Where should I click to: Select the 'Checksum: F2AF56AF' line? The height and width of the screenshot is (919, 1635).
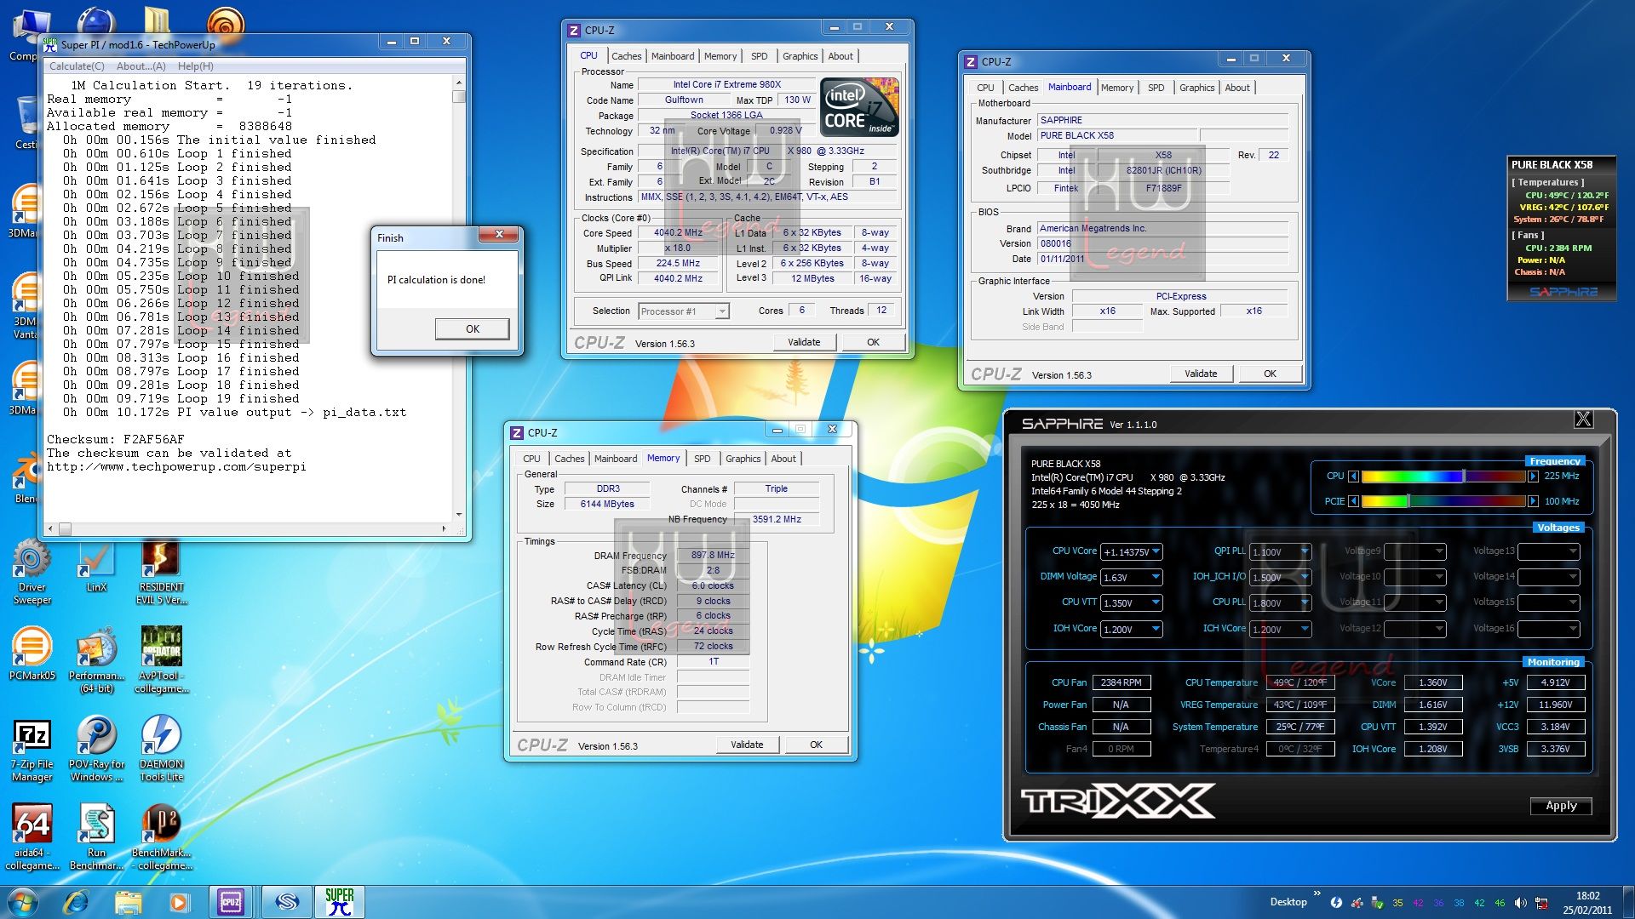(115, 440)
